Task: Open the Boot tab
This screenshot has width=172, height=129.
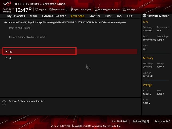Action: click(108, 16)
